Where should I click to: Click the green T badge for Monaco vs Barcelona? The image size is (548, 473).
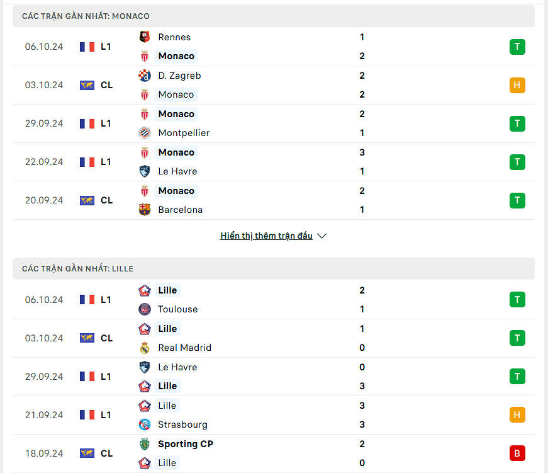[517, 200]
